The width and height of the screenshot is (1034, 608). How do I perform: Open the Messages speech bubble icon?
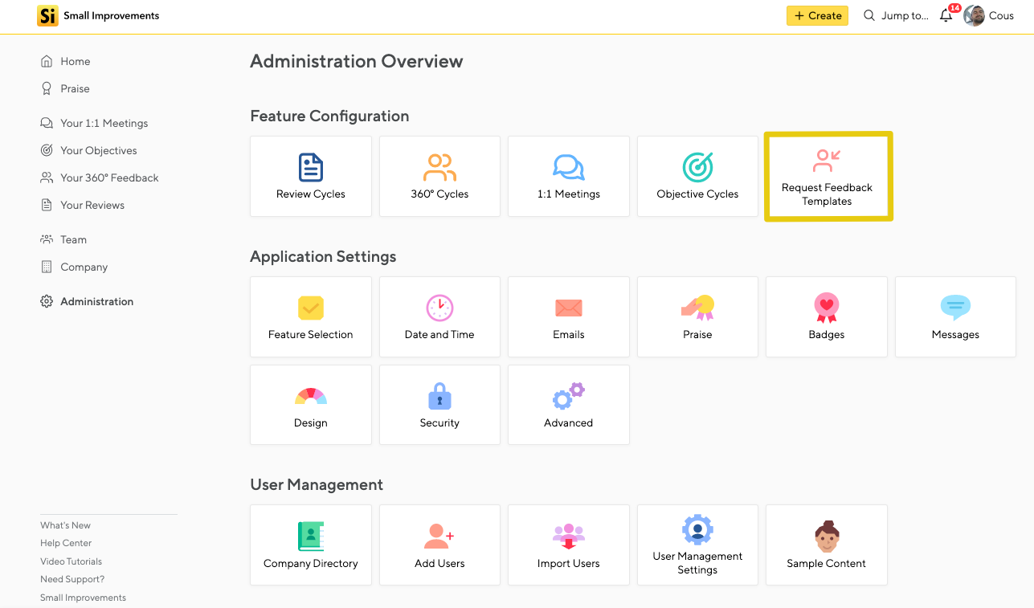(x=955, y=308)
